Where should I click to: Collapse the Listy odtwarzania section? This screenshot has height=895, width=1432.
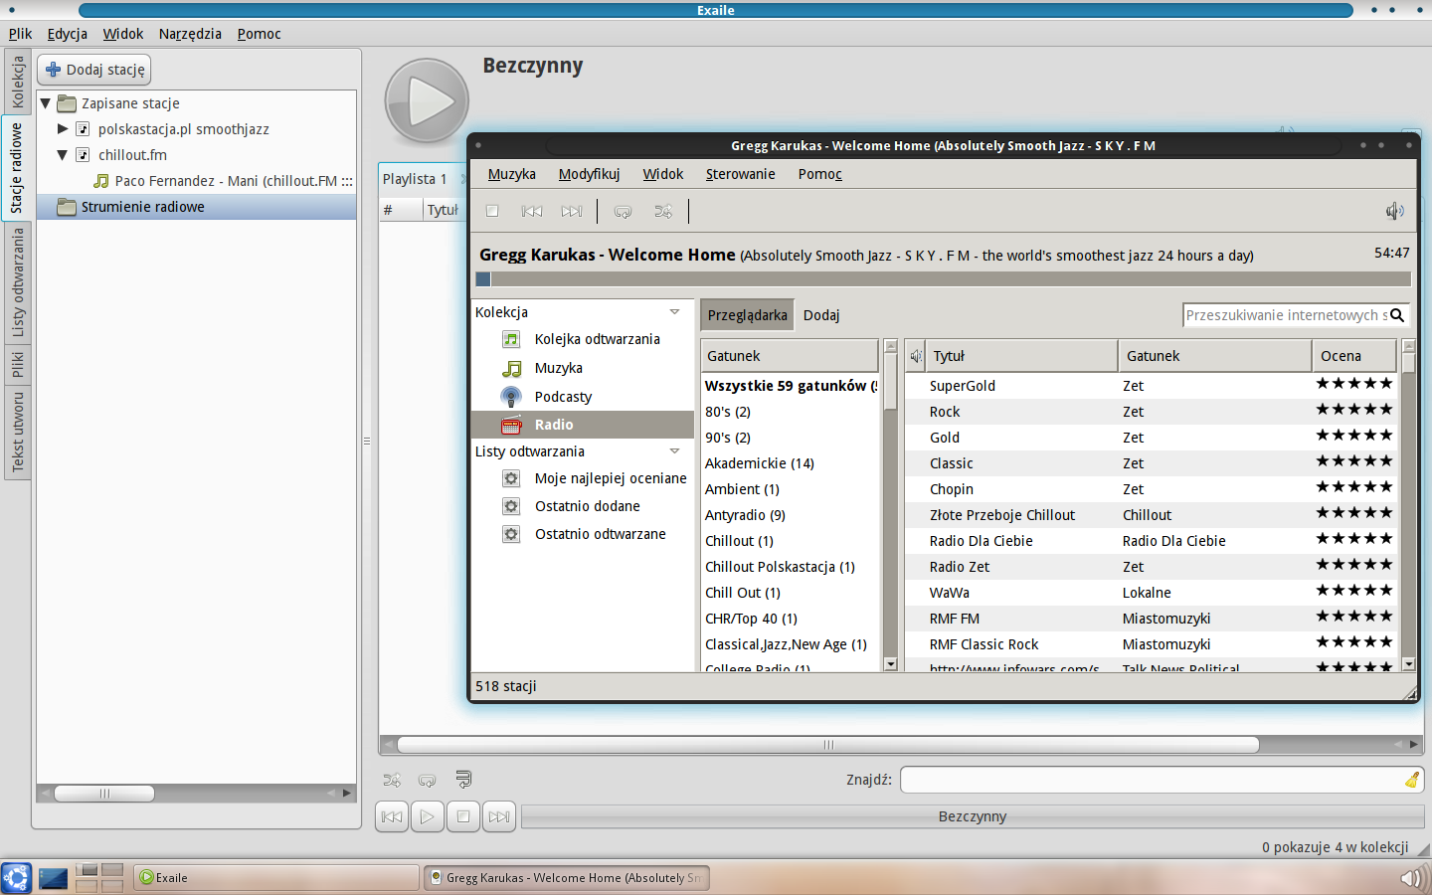(x=675, y=451)
